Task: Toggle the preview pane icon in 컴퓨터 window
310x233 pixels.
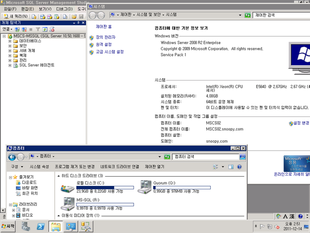Action: point(231,167)
